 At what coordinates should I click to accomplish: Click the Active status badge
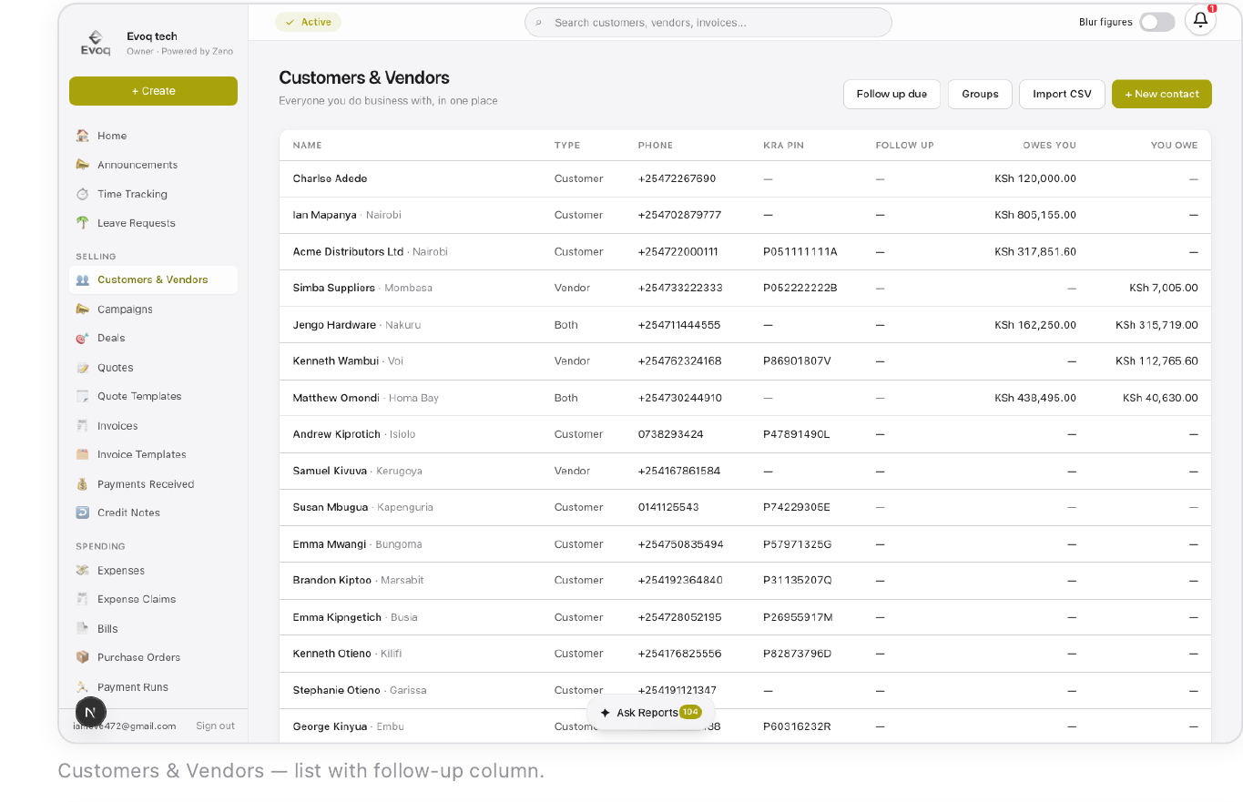tap(308, 22)
